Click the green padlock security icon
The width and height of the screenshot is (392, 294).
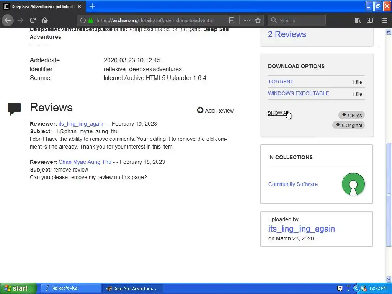(91, 20)
